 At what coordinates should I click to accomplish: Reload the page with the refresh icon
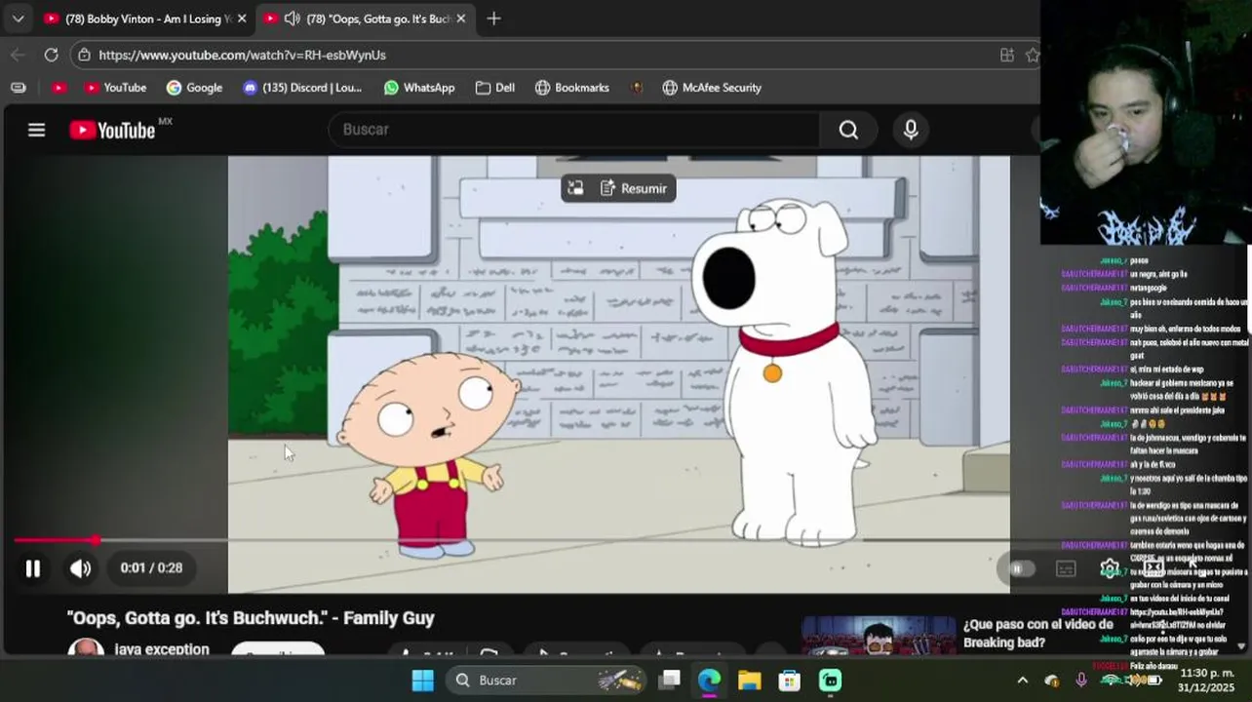point(51,56)
